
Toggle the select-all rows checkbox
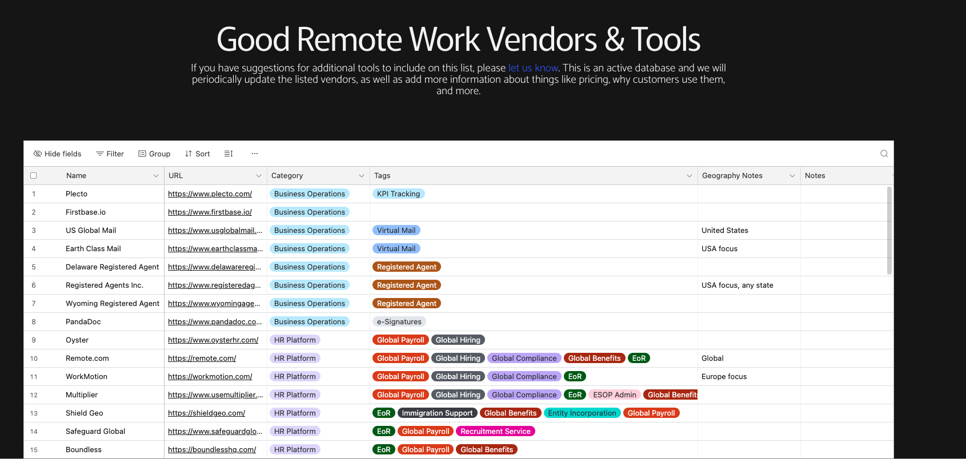(33, 176)
